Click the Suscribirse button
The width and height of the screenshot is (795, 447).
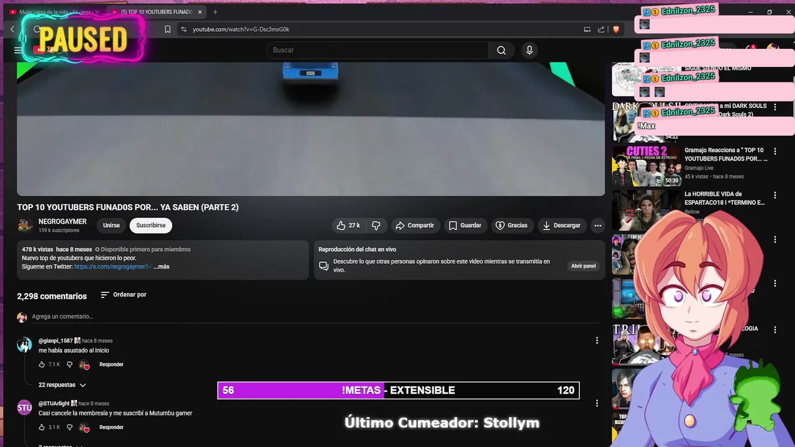[x=151, y=225]
